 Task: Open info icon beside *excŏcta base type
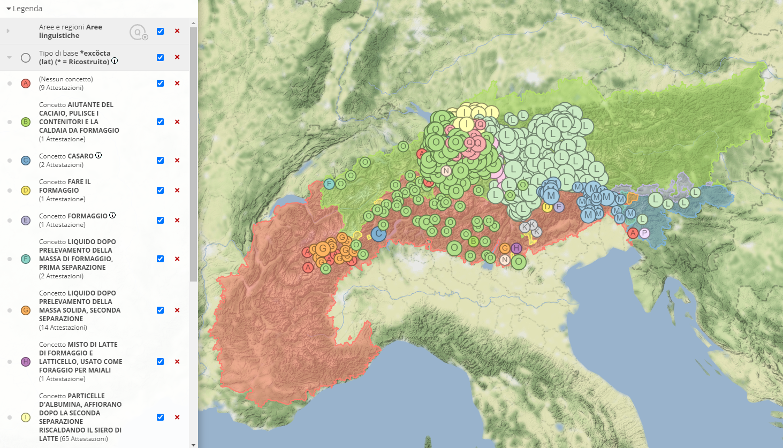pyautogui.click(x=115, y=61)
